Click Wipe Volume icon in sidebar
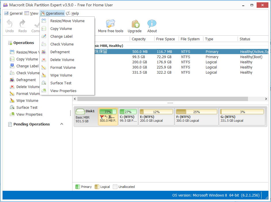Image resolution: width=271 pixels, height=202 pixels. click(12, 100)
